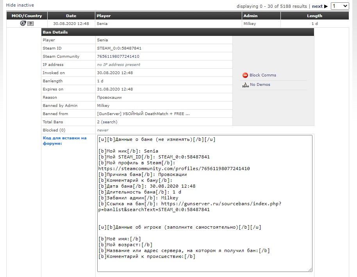Click the Player column header
Image resolution: width=357 pixels, height=277 pixels.
[x=104, y=16]
